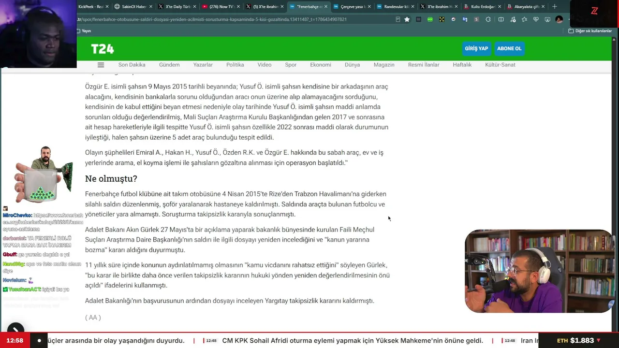Viewport: 619px width, 348px height.
Task: Bookmark this page with the star icon
Action: click(407, 19)
